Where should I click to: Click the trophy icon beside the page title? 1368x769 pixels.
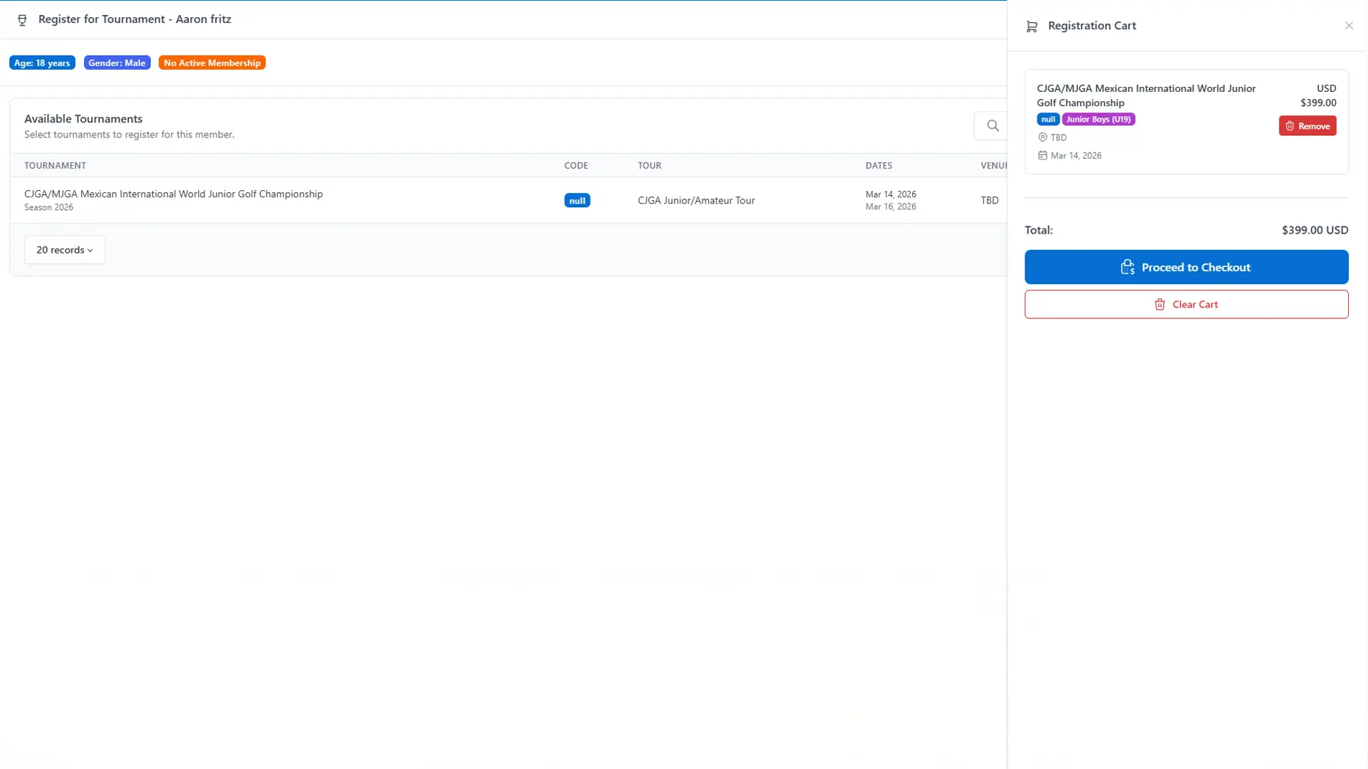pos(22,19)
